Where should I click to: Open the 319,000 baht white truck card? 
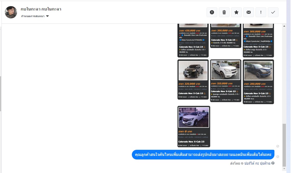click(x=226, y=81)
